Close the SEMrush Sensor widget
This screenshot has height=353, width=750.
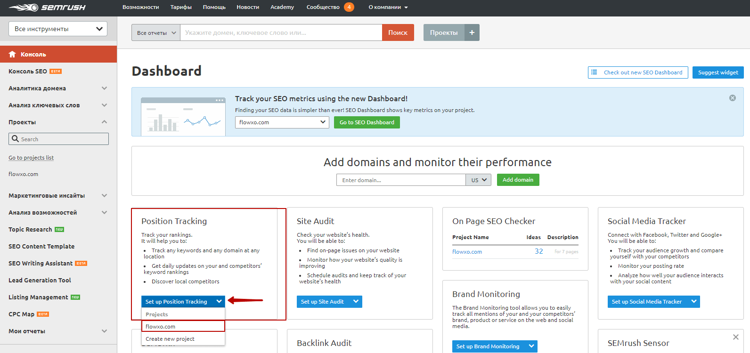coord(736,337)
